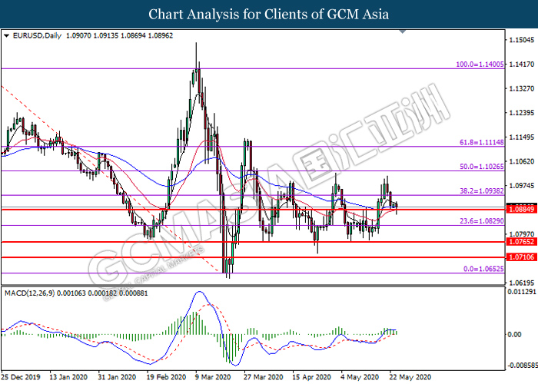
Task: Click the 9 Mar 2020 date marker
Action: pos(213,378)
